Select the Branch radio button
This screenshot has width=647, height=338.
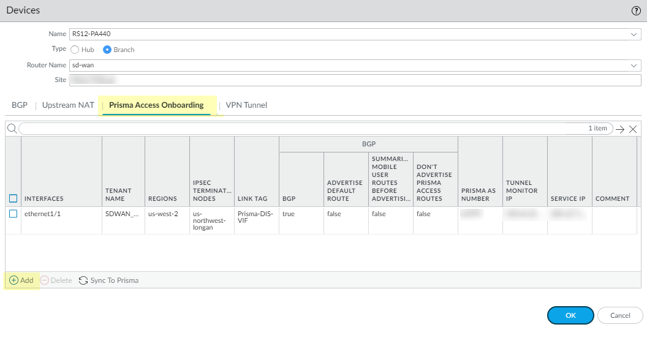[107, 50]
